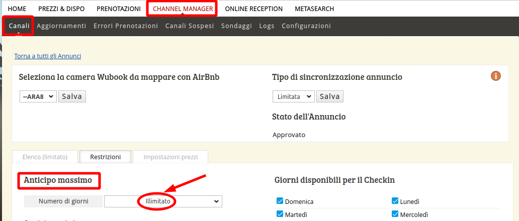Save the synchronization type setting
519x221 pixels.
point(330,96)
